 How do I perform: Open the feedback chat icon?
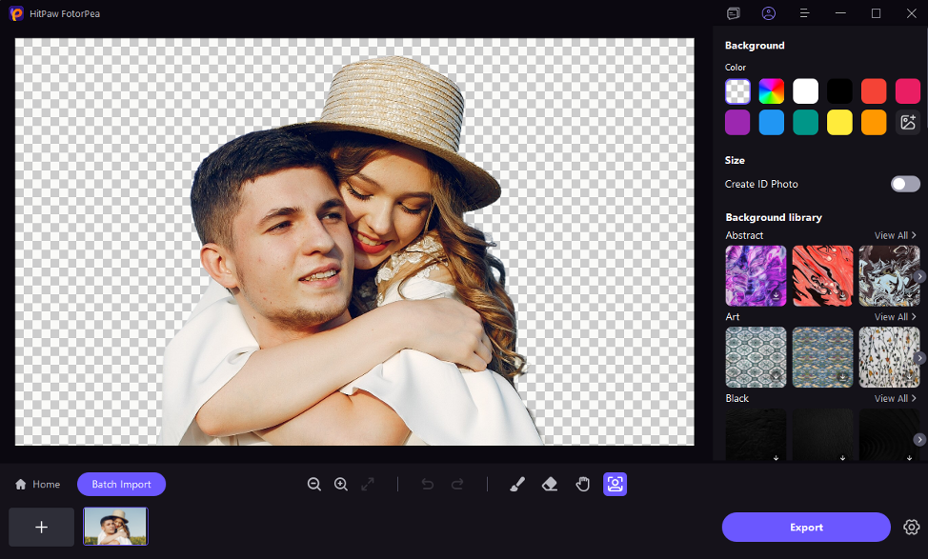click(733, 13)
